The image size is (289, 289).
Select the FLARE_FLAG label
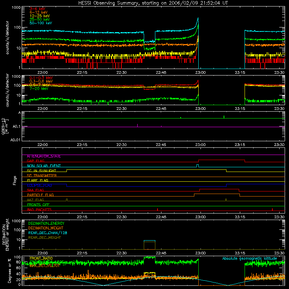tap(38, 180)
